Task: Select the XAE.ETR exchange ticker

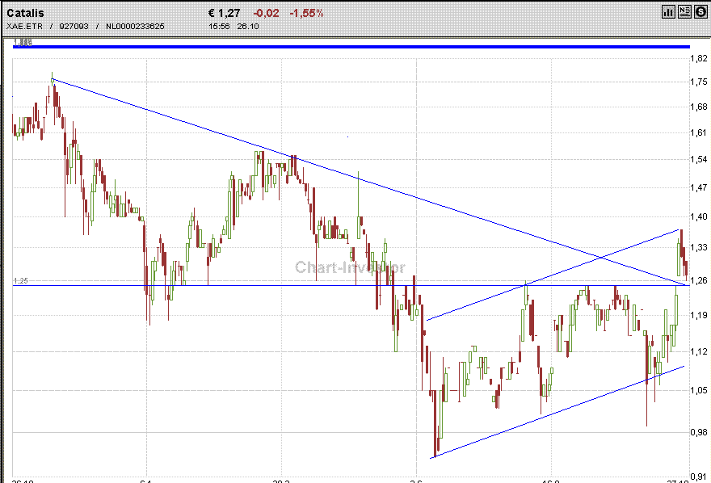Action: coord(23,27)
